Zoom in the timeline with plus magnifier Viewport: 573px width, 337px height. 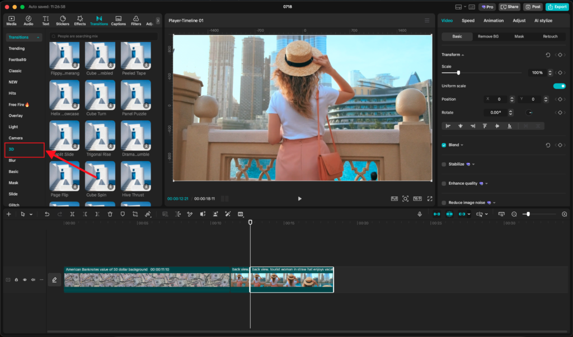564,214
